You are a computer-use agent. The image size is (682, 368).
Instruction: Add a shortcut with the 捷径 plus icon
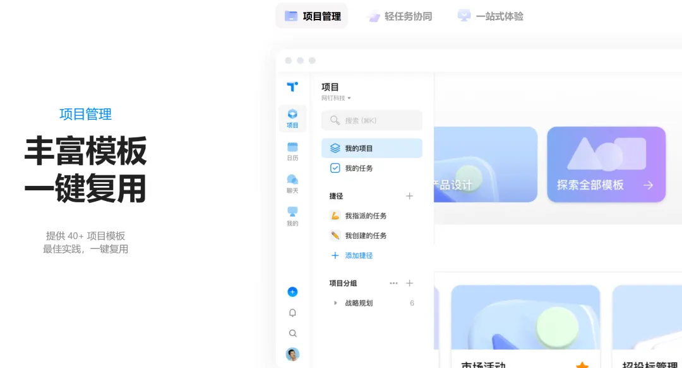409,196
